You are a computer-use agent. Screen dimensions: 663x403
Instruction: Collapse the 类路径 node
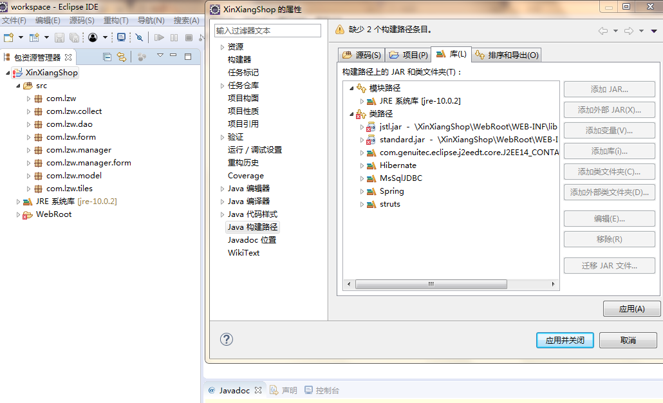(x=351, y=114)
